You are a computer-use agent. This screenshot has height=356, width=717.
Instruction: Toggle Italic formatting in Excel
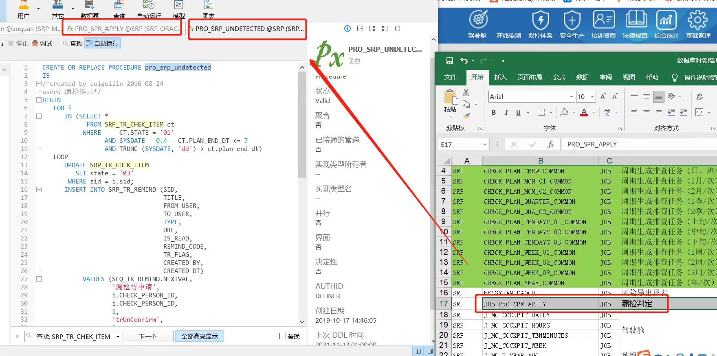[506, 113]
